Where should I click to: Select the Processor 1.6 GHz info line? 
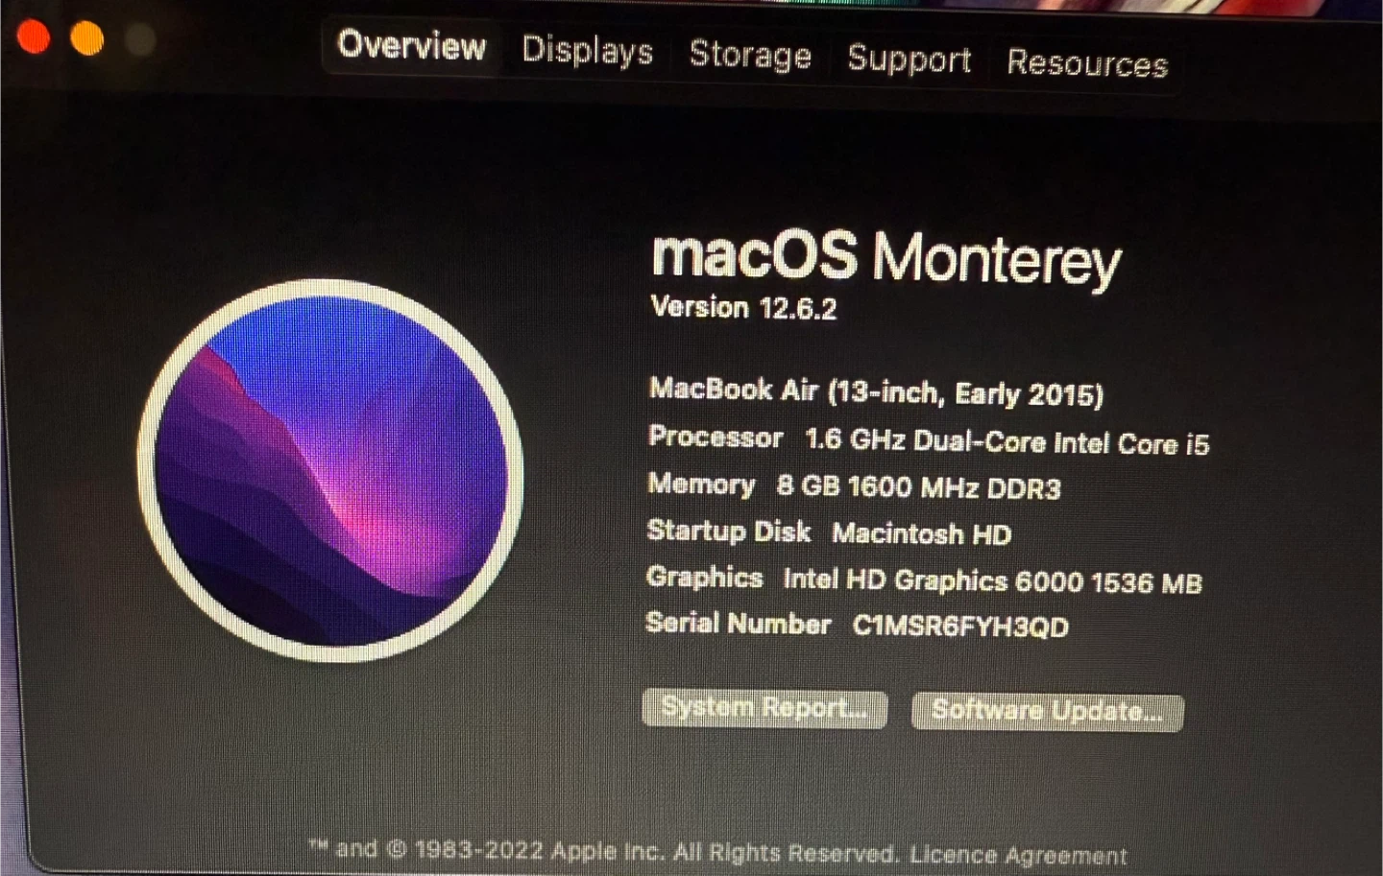[929, 440]
